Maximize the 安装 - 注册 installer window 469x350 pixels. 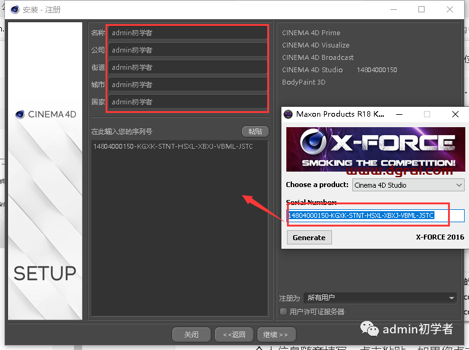(421, 10)
